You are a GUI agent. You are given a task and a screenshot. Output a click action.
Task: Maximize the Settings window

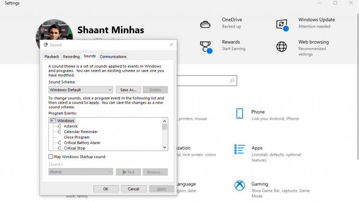click(335, 3)
